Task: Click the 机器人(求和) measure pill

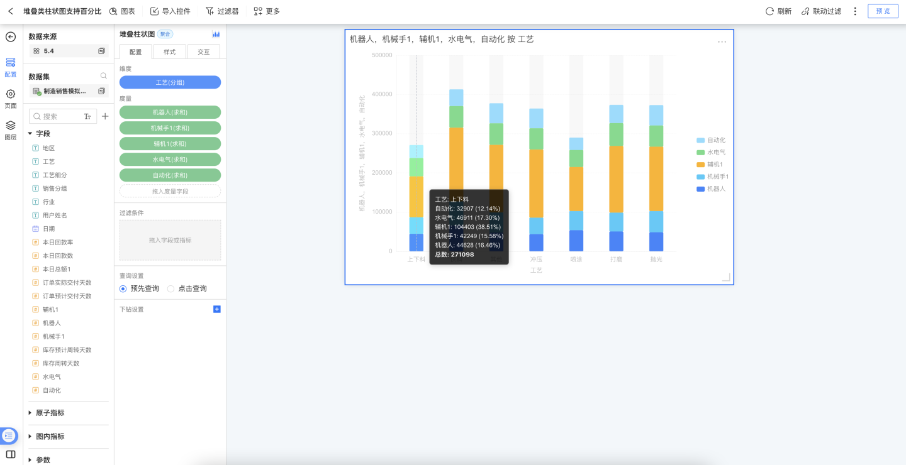Action: pos(170,112)
